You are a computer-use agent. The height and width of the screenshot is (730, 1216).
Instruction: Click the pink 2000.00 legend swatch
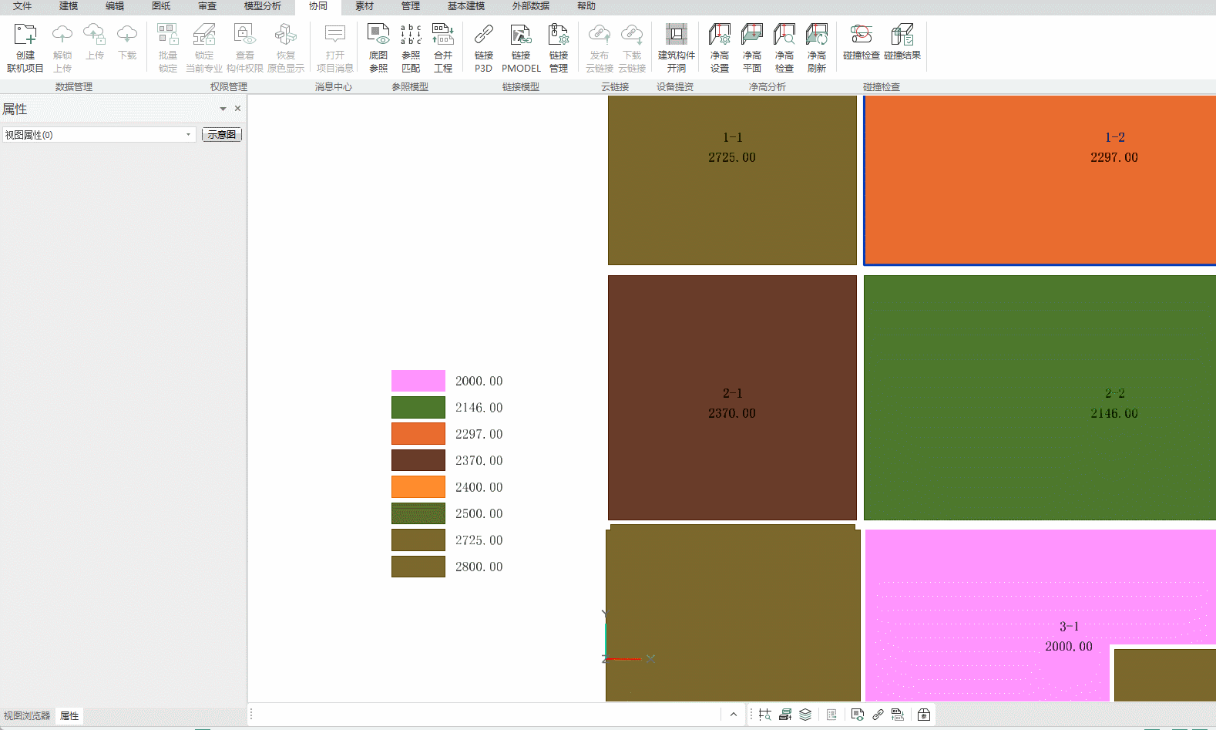418,381
